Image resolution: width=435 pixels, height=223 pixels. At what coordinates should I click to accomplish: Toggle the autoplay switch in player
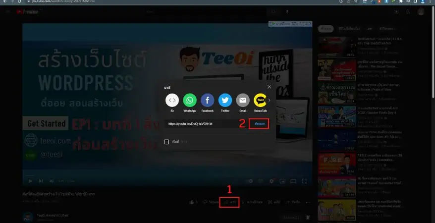pos(249,181)
